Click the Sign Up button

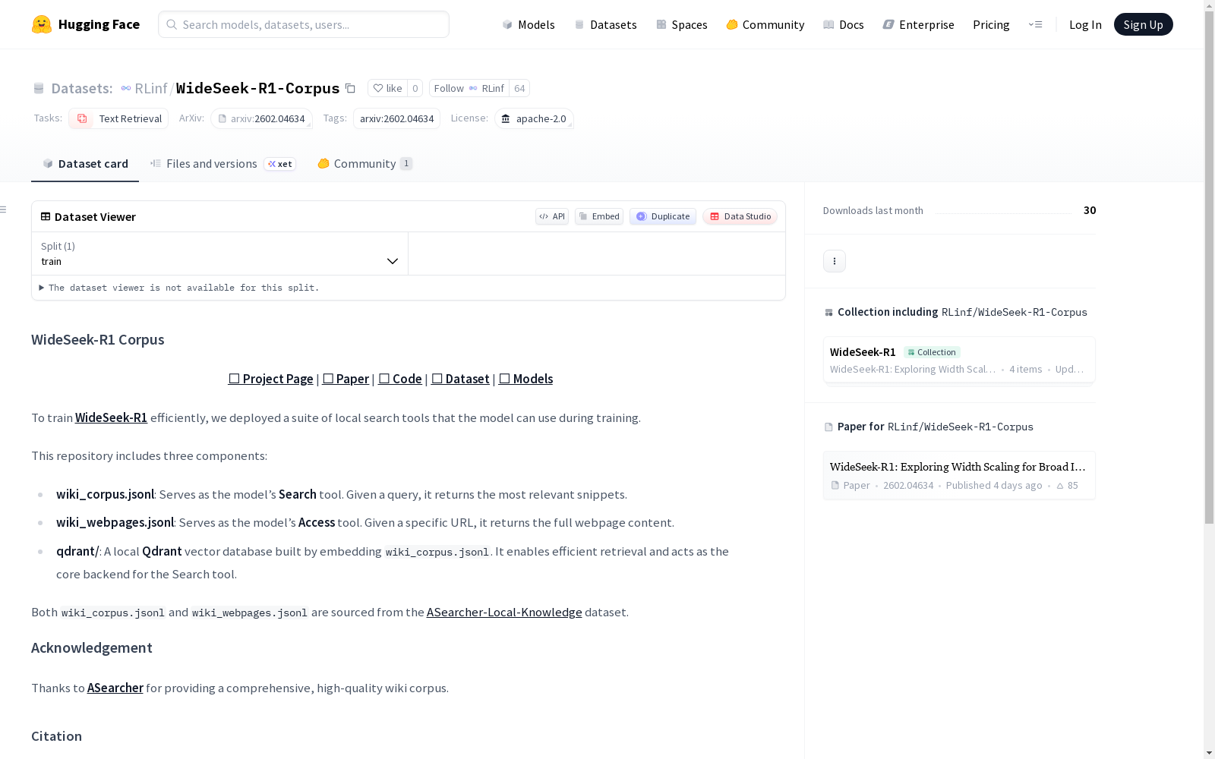(x=1144, y=24)
